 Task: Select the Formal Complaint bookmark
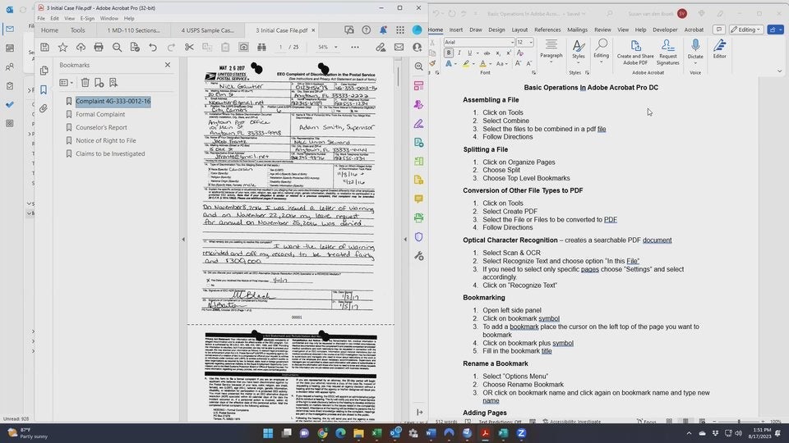[x=100, y=115]
